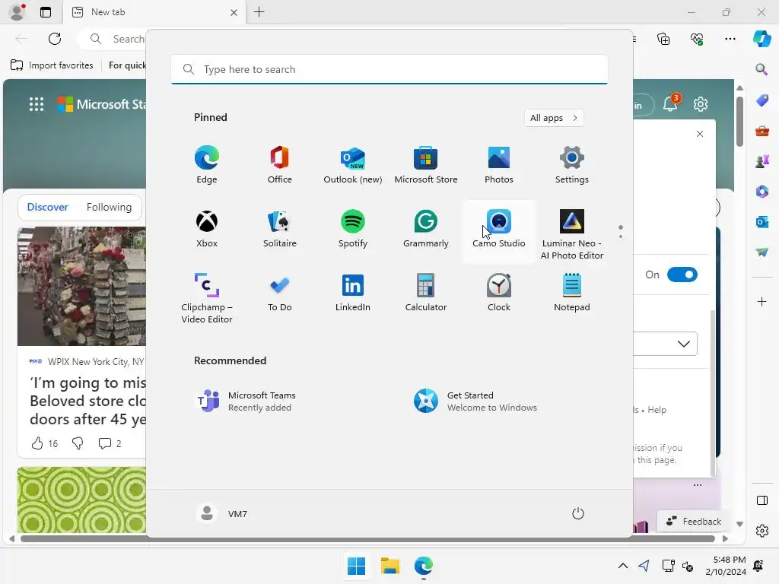
Task: Turn off the On toggle switch
Action: [x=682, y=275]
